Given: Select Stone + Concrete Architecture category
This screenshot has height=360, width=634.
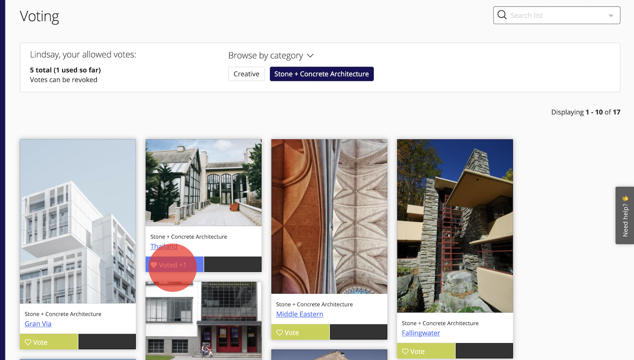Looking at the screenshot, I should click(321, 74).
